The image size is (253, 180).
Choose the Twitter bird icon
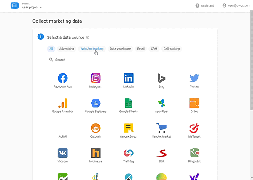point(194,78)
